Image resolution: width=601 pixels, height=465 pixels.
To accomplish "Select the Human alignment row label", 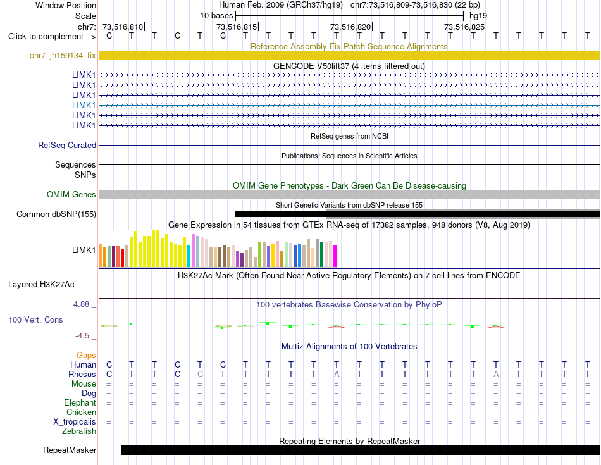I will (83, 364).
